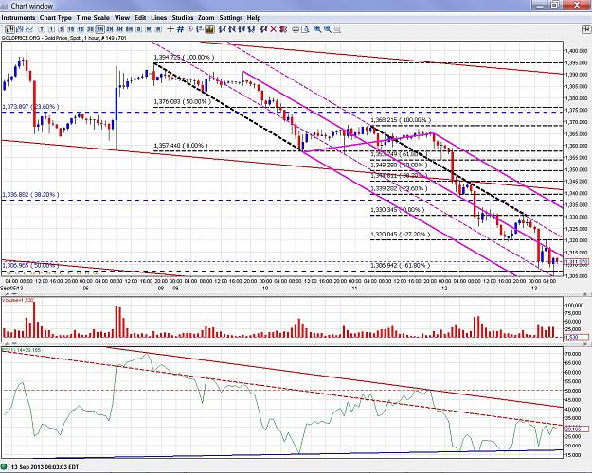Click the price scale icon beside grid
This screenshot has height=473, width=592.
click(x=200, y=29)
